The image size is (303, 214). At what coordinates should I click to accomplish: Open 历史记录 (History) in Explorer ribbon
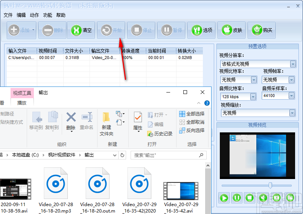[x=160, y=134]
